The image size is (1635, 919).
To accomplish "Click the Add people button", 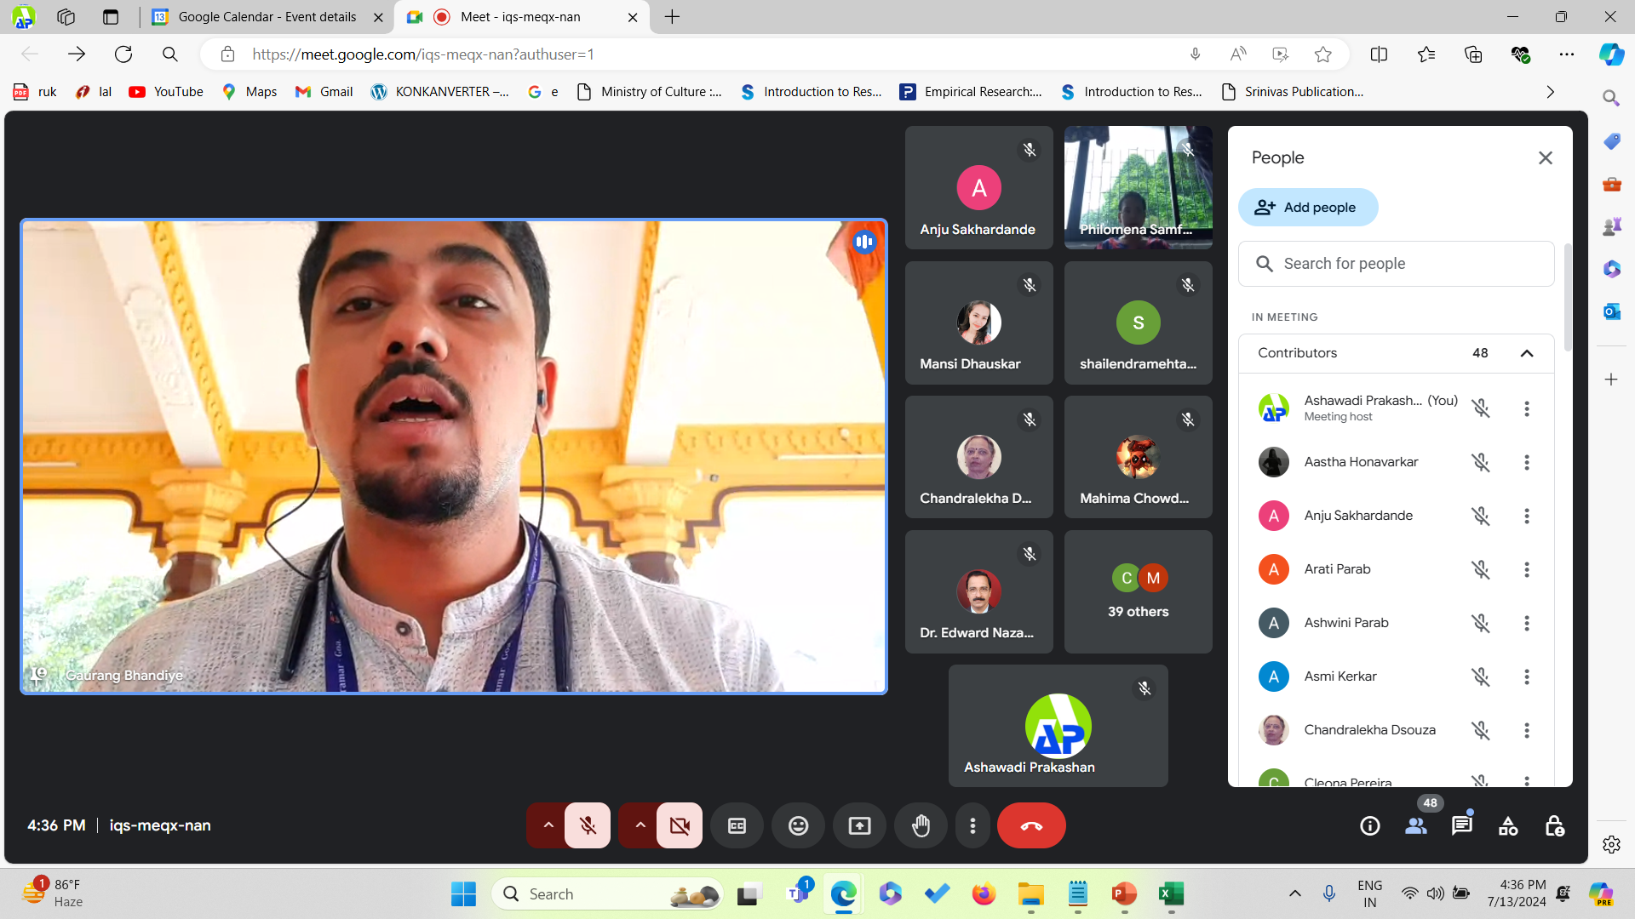I will (x=1307, y=207).
